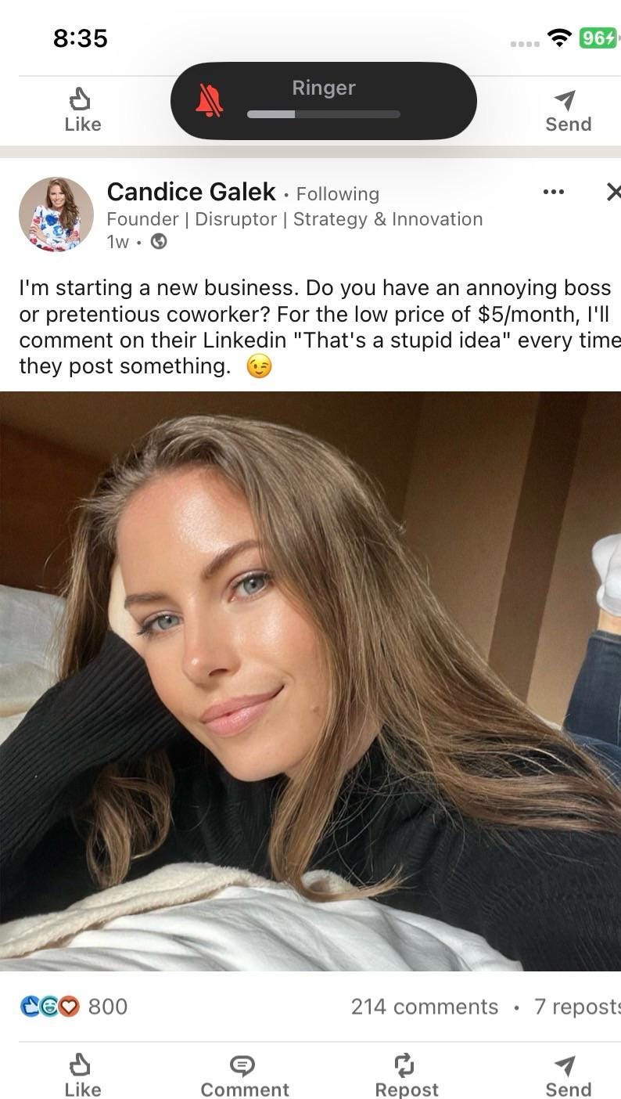Open Candice Galek's profile from her name
This screenshot has height=1099, width=621.
tap(191, 192)
